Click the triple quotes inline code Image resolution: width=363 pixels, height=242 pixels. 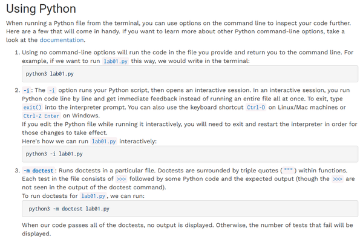click(x=287, y=171)
